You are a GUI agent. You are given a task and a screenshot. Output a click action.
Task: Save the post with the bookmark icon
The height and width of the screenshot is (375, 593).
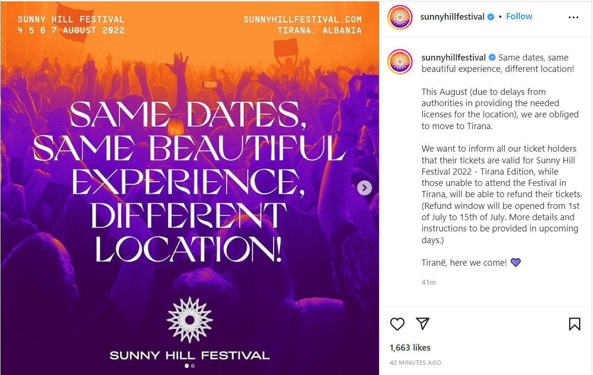tap(574, 324)
